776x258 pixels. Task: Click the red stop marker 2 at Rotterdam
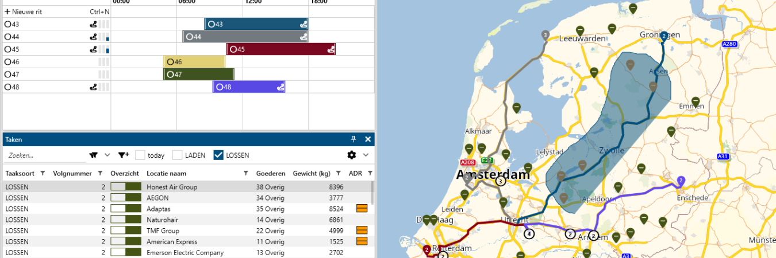(427, 249)
